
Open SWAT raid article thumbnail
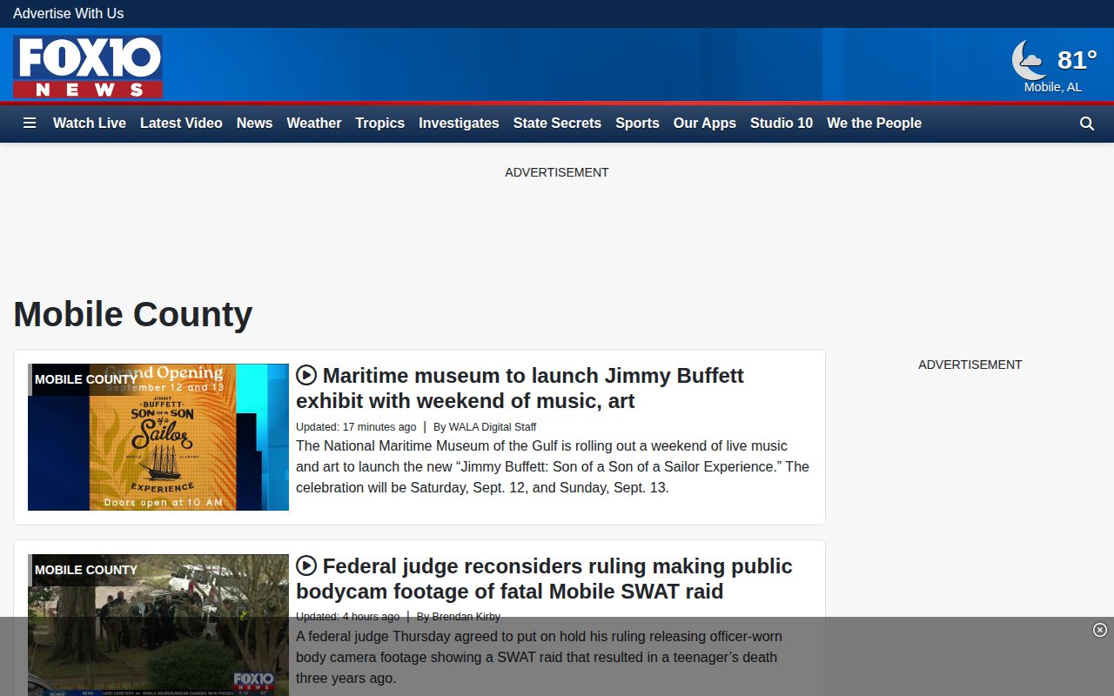(x=158, y=625)
